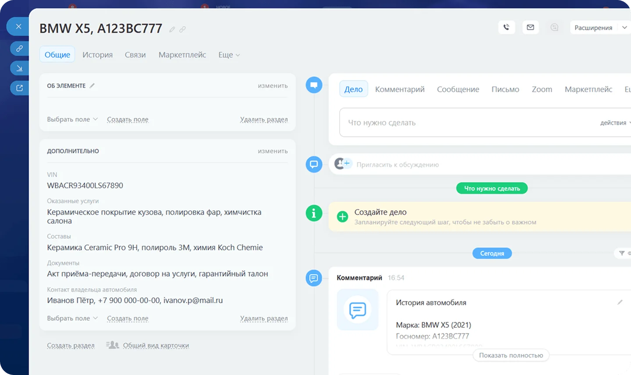Screen dimensions: 631x375
Task: Open the Расширения dropdown arrow
Action: coord(624,28)
